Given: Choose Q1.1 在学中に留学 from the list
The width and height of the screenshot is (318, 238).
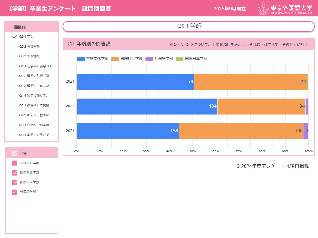Looking at the screenshot, I should [x=35, y=66].
